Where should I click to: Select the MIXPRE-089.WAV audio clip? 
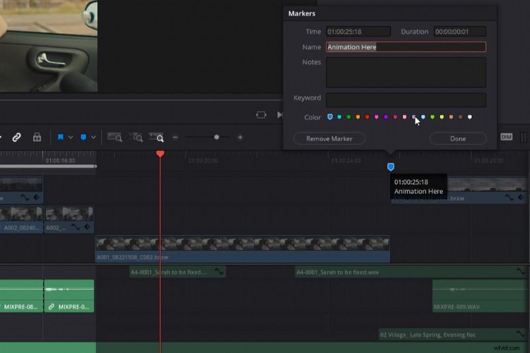click(x=480, y=296)
